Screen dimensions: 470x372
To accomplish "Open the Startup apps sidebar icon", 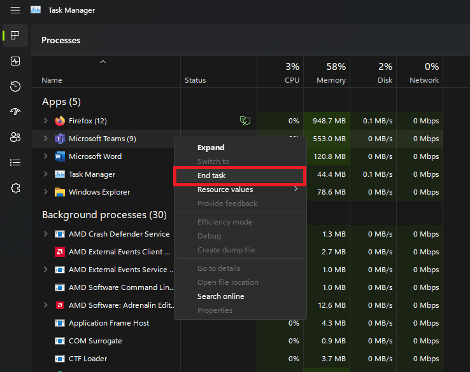I will coord(15,112).
